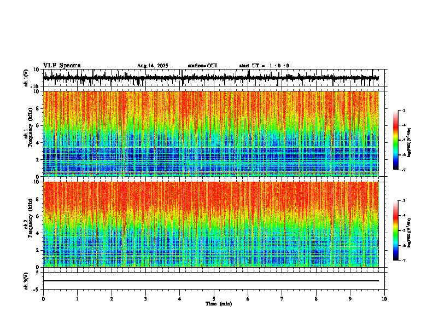
Task: Click the "-7" label of ch.1 color bar
Action: click(403, 170)
